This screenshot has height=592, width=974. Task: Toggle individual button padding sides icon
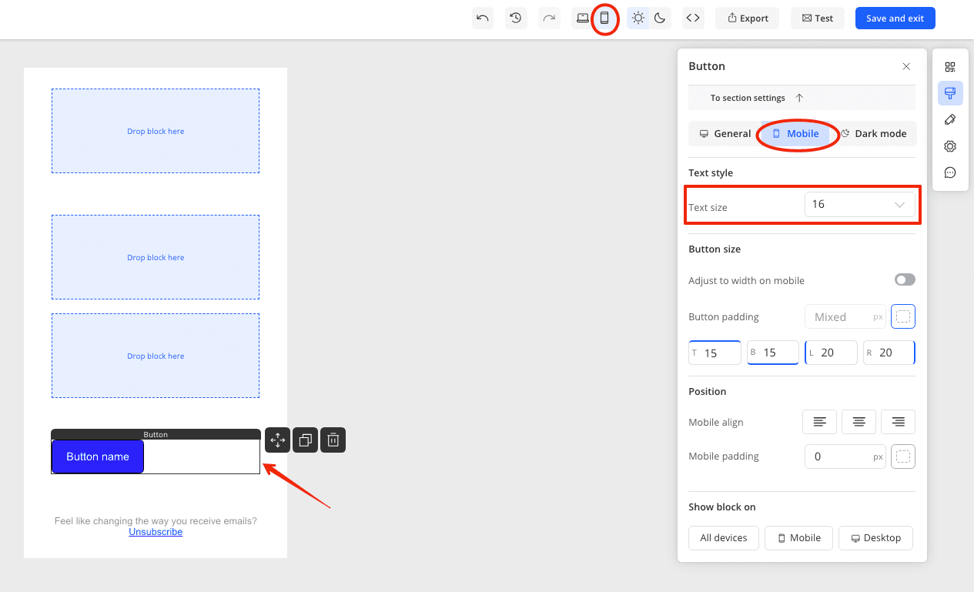tap(903, 316)
